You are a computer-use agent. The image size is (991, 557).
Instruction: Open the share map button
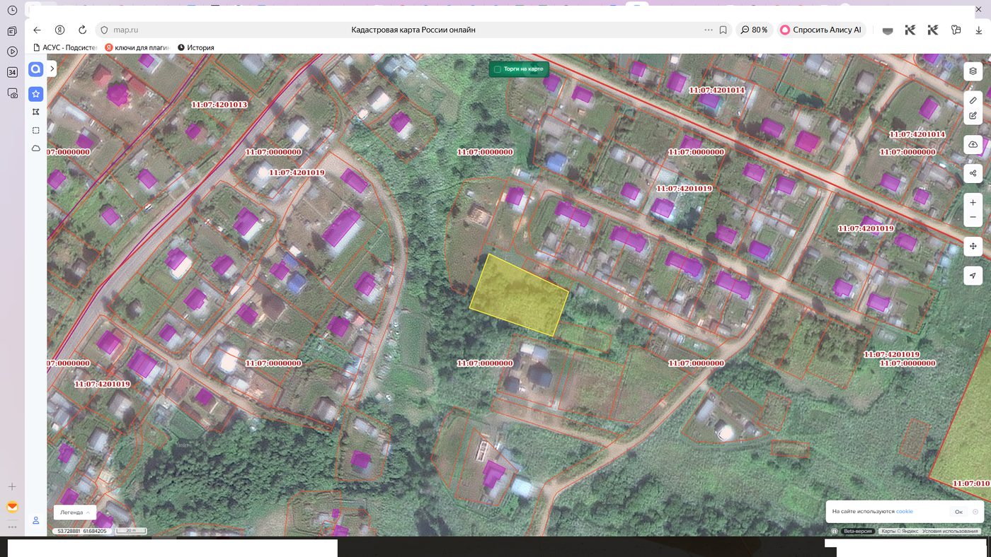pos(973,173)
